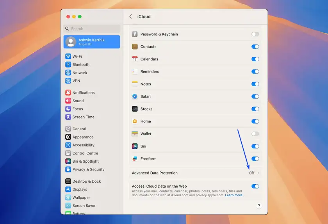Disable Stocks iCloud toggle
Image resolution: width=328 pixels, height=224 pixels.
(255, 109)
